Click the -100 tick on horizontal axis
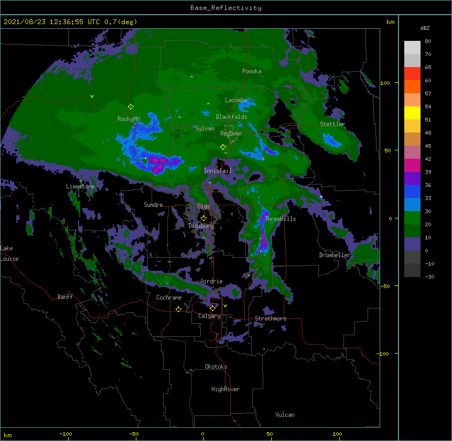The width and height of the screenshot is (452, 441). tap(66, 434)
